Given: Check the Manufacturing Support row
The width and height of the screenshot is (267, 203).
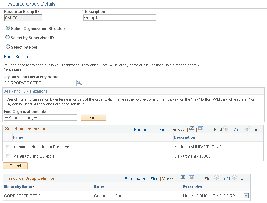Looking at the screenshot, I should 8,156.
